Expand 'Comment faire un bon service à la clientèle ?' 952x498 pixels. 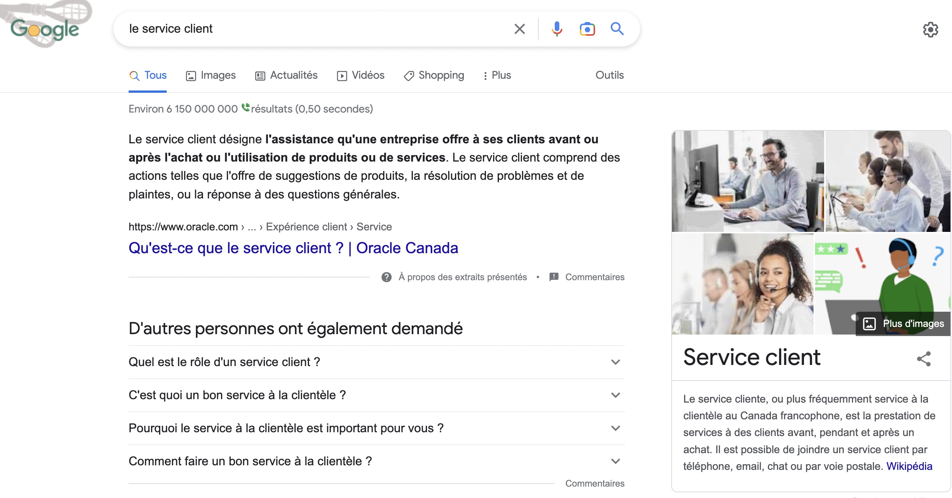(x=377, y=462)
